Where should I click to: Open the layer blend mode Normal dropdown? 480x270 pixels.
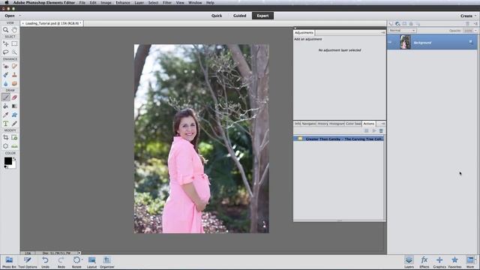pyautogui.click(x=402, y=30)
